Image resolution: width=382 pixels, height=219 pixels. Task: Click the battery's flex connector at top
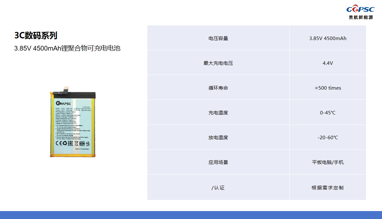(x=66, y=89)
